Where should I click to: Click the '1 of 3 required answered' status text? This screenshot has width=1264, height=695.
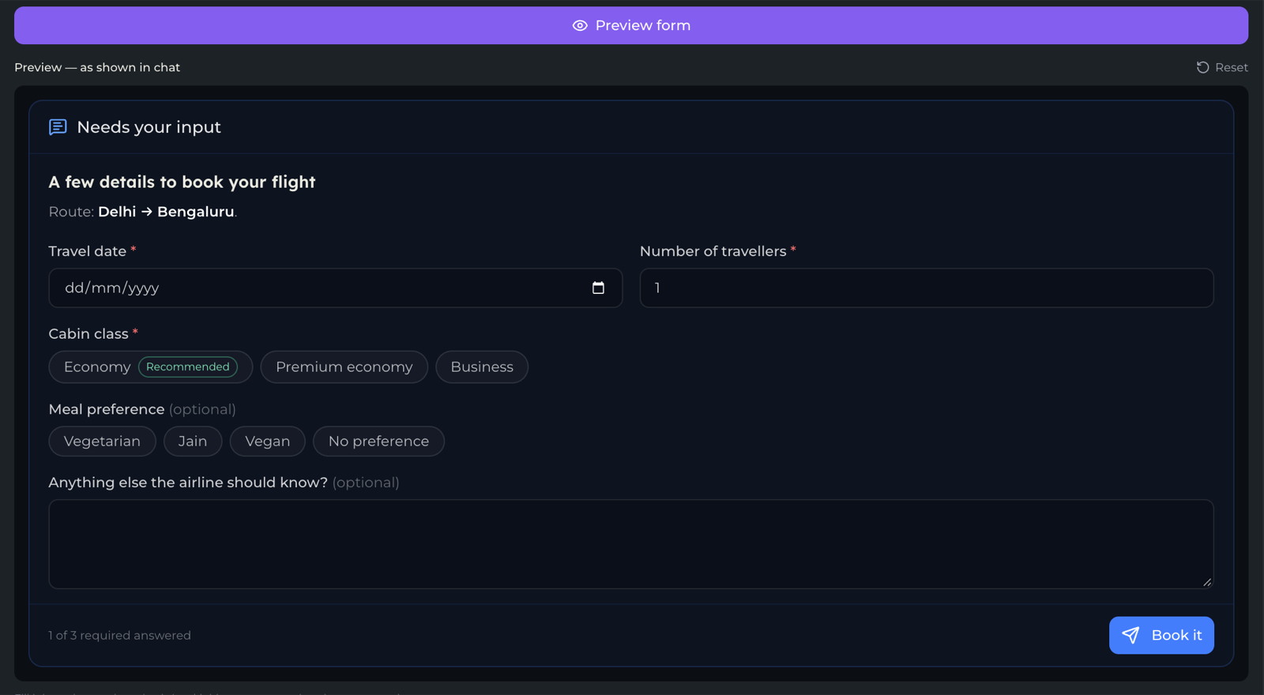119,636
